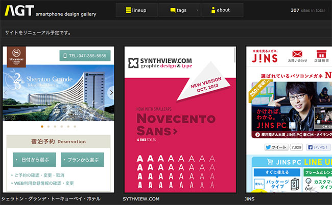Click the ツイート Twitter button
This screenshot has height=205, width=332.
pos(276,147)
